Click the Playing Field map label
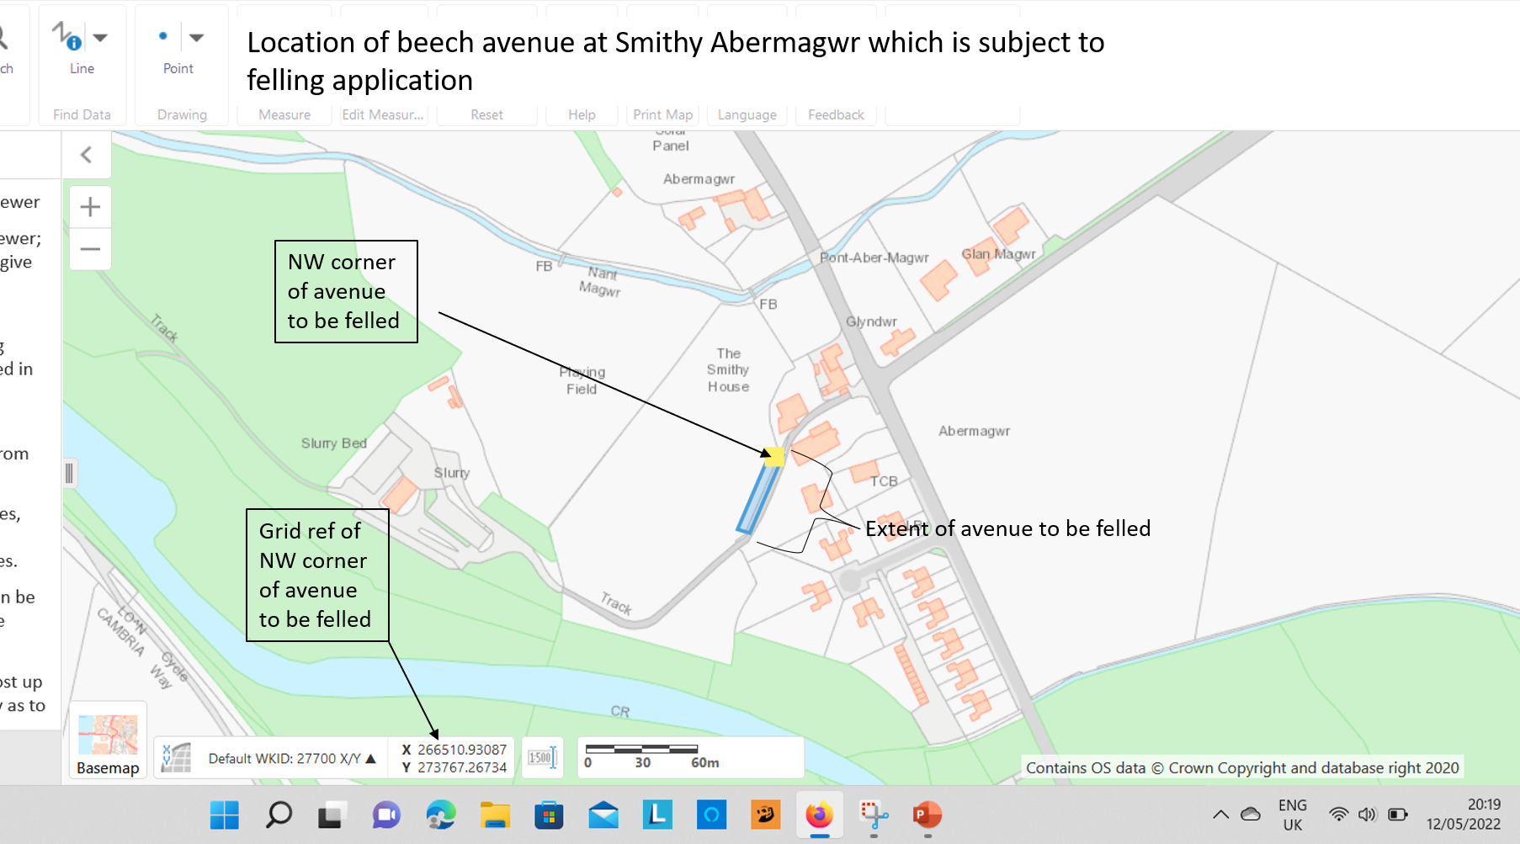Viewport: 1520px width, 844px height. pyautogui.click(x=582, y=380)
